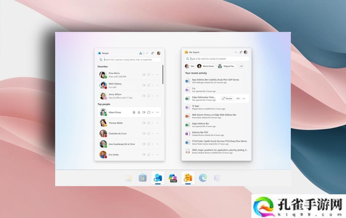Open the People app on the taskbar
Viewport: 346px width, 218px height.
(x=158, y=178)
